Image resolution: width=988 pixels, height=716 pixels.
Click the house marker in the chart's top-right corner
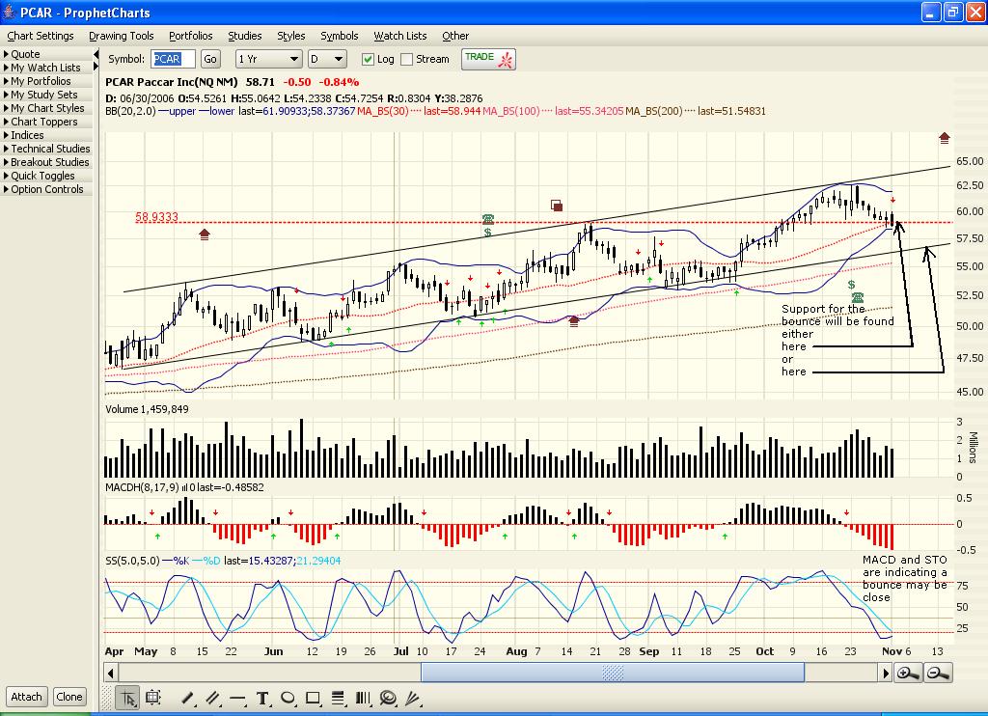pyautogui.click(x=944, y=138)
